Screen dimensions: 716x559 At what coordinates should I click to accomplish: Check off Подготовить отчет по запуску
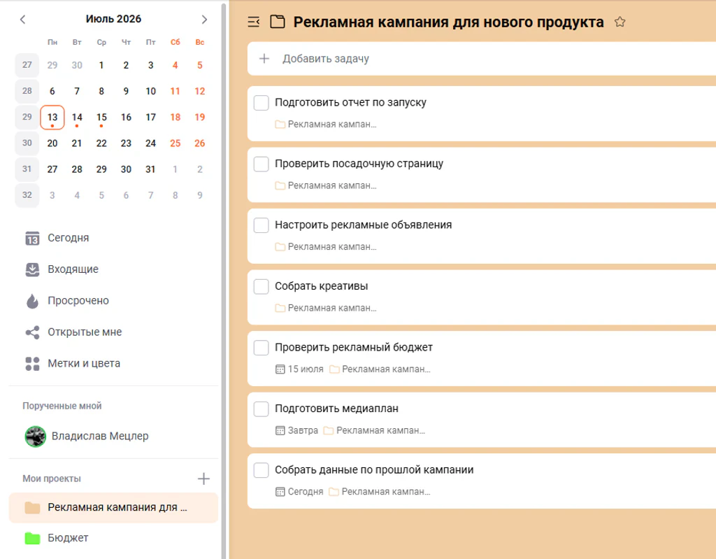click(262, 103)
